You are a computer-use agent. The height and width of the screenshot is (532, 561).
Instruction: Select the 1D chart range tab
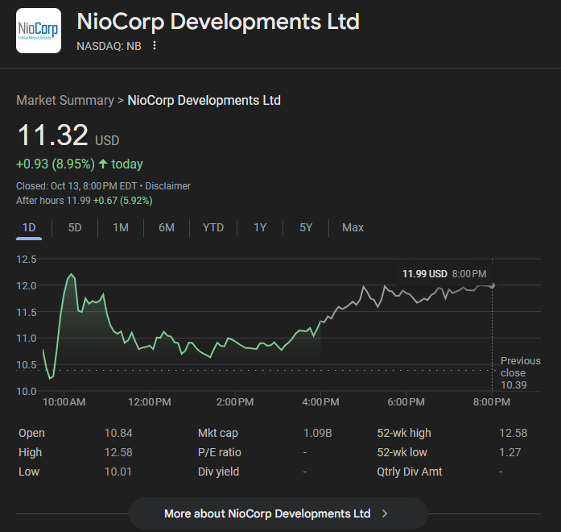tap(29, 227)
